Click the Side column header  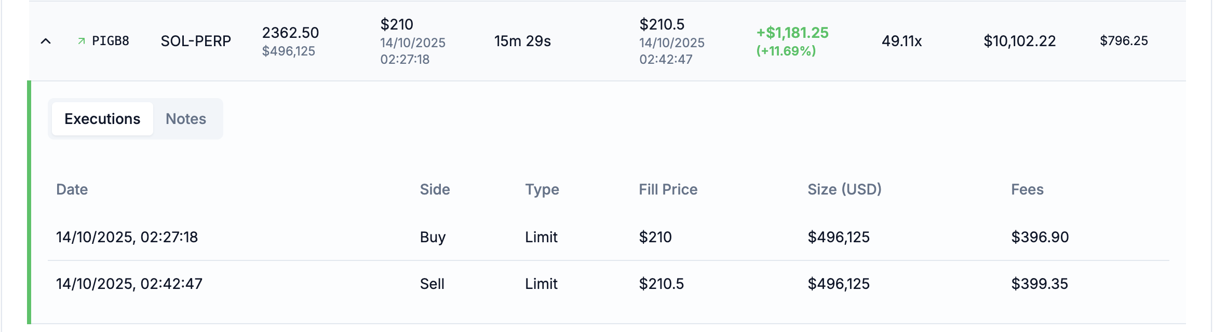(435, 189)
